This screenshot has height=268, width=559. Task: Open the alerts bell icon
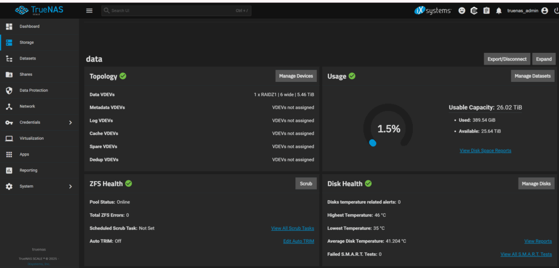pyautogui.click(x=498, y=10)
